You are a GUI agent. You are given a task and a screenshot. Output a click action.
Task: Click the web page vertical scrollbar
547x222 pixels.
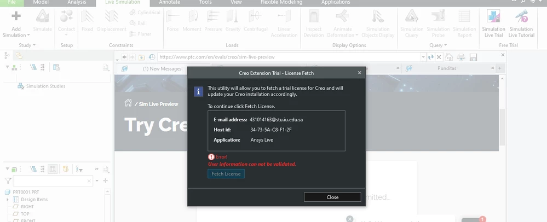(502, 127)
